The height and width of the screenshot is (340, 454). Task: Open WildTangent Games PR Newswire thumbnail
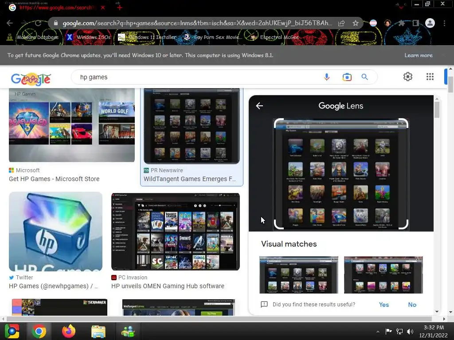[192, 126]
